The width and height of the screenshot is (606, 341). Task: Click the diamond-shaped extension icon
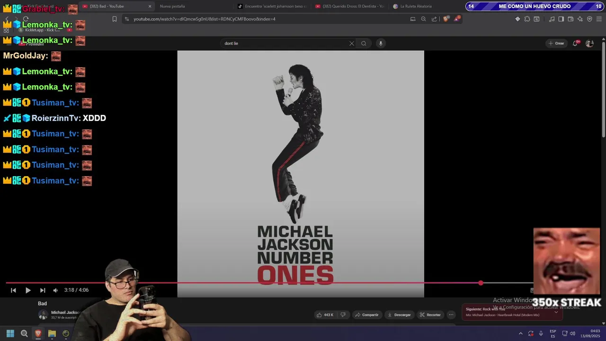coord(517,19)
